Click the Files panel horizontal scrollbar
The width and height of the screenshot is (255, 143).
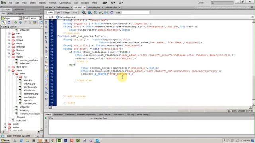point(20,132)
